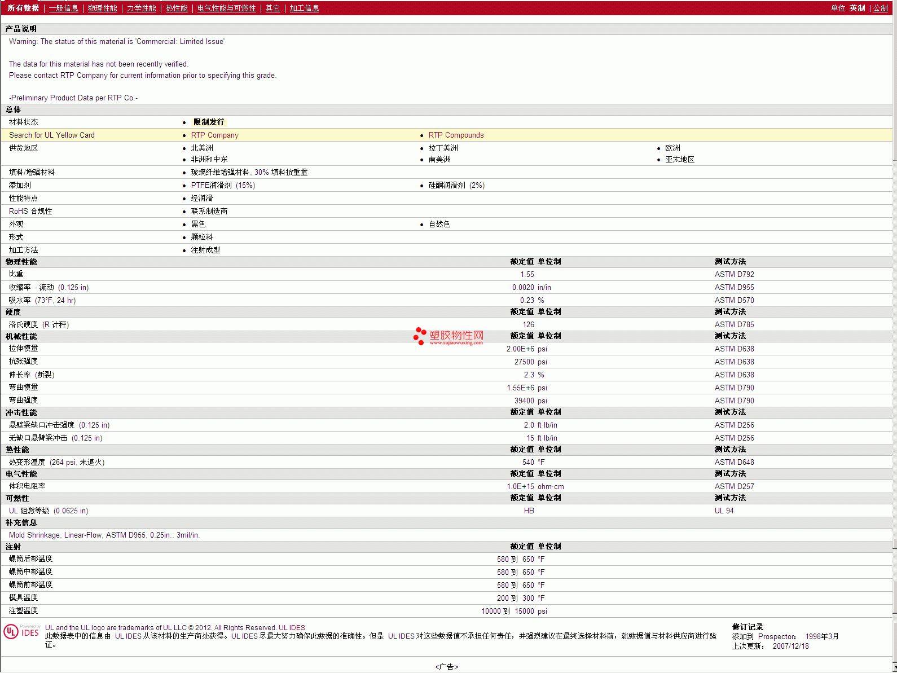Switch units to 公制 (metric)

(880, 8)
